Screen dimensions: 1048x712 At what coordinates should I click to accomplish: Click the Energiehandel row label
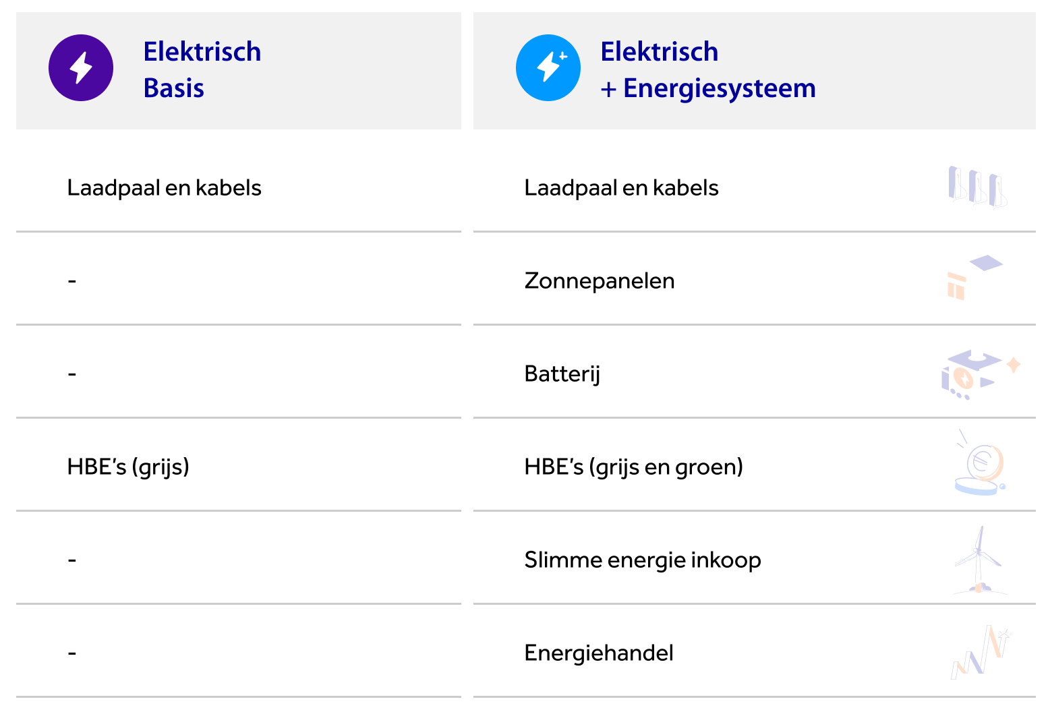tap(598, 653)
